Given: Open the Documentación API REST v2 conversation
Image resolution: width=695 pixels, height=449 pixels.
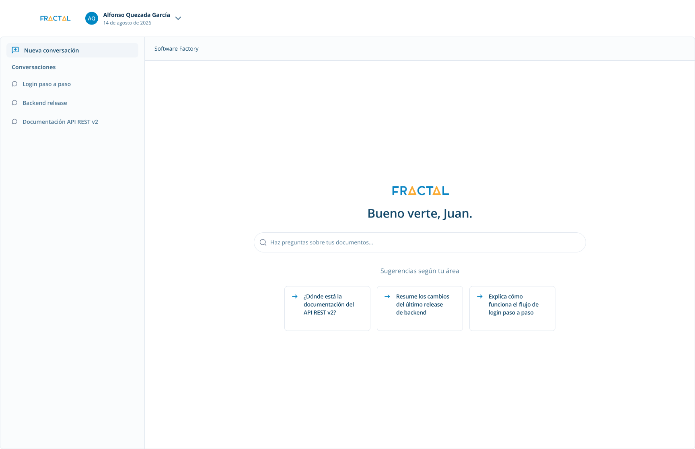Looking at the screenshot, I should tap(60, 122).
